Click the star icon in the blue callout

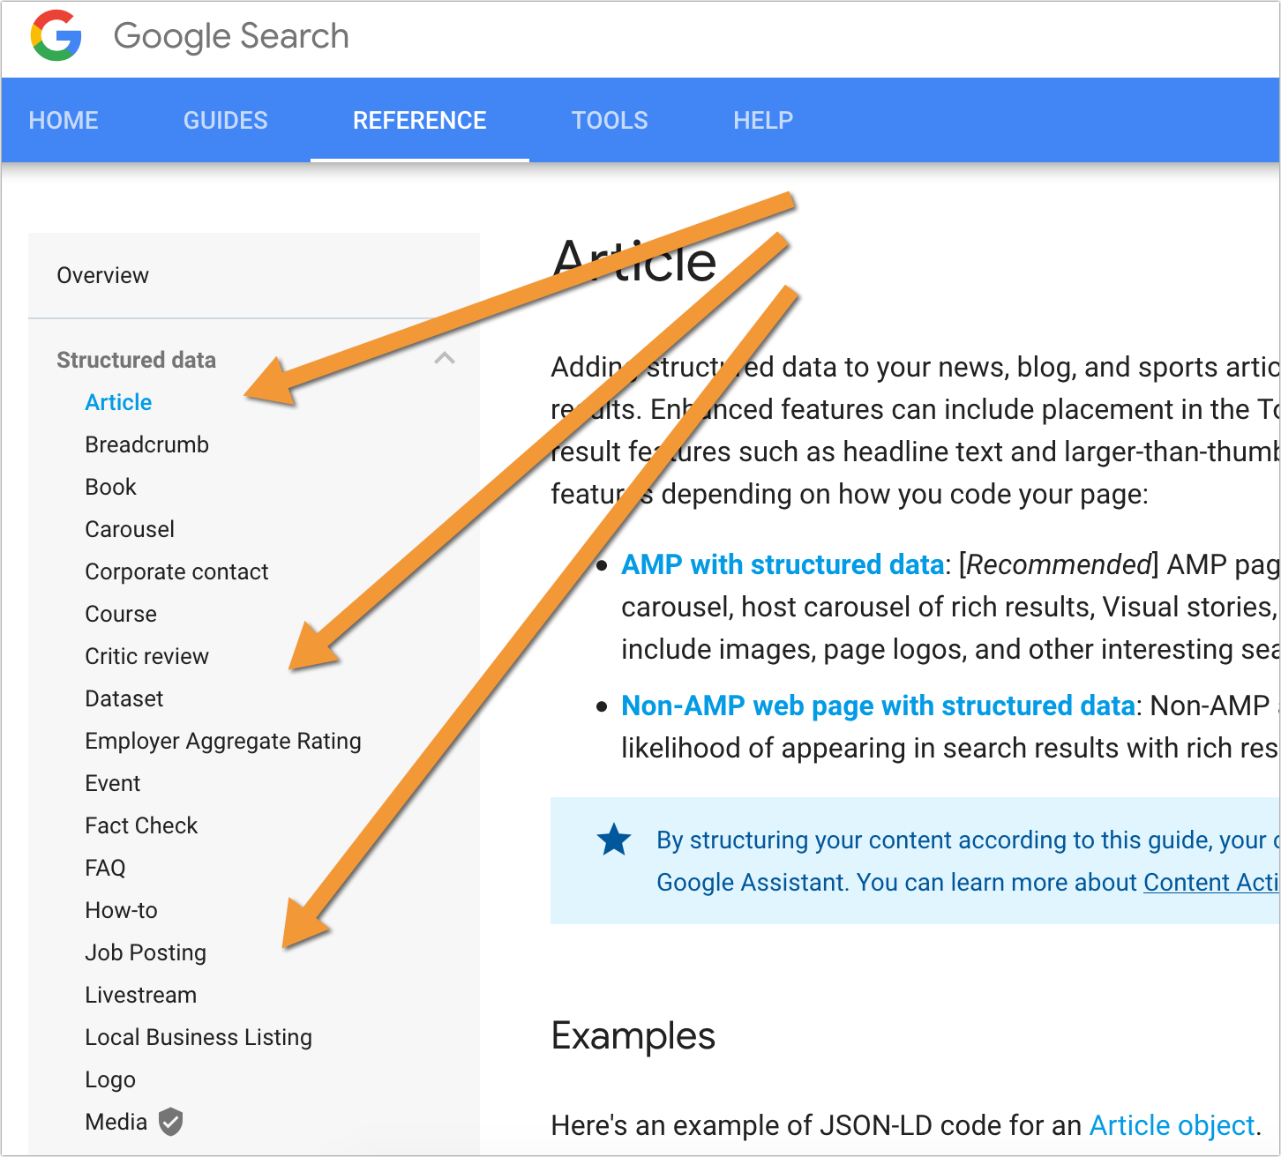[x=613, y=840]
